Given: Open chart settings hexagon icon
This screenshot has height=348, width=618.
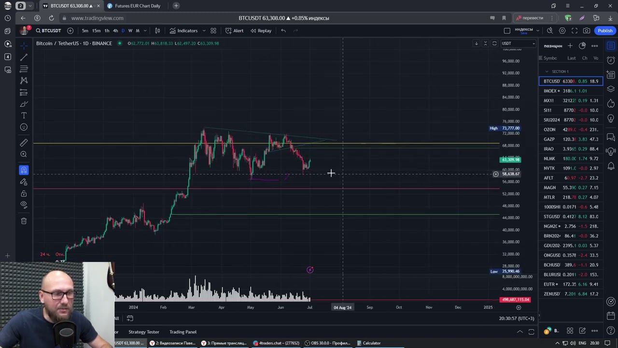Looking at the screenshot, I should [562, 30].
